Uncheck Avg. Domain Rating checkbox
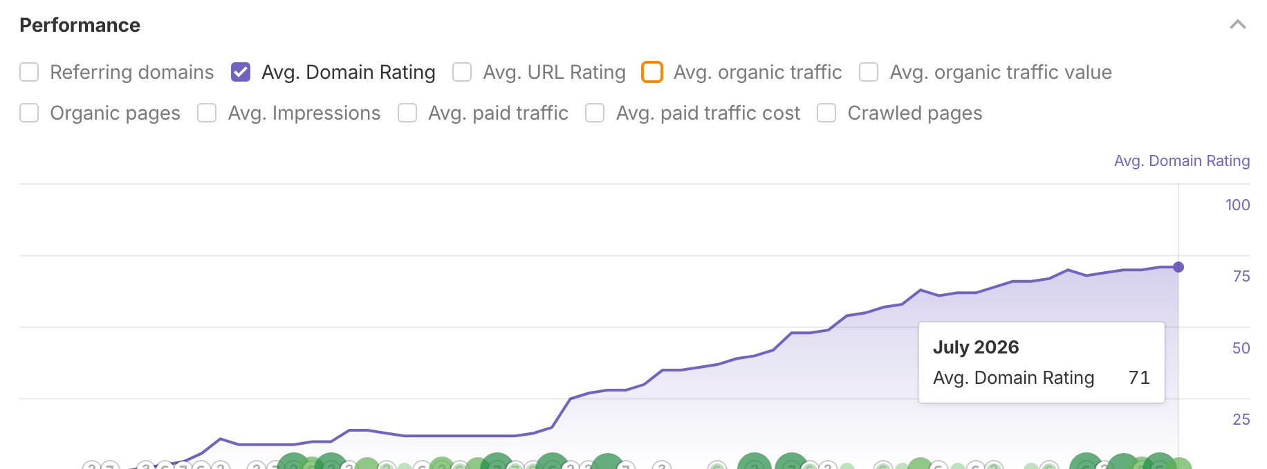Screen dimensions: 1267x469 241,72
